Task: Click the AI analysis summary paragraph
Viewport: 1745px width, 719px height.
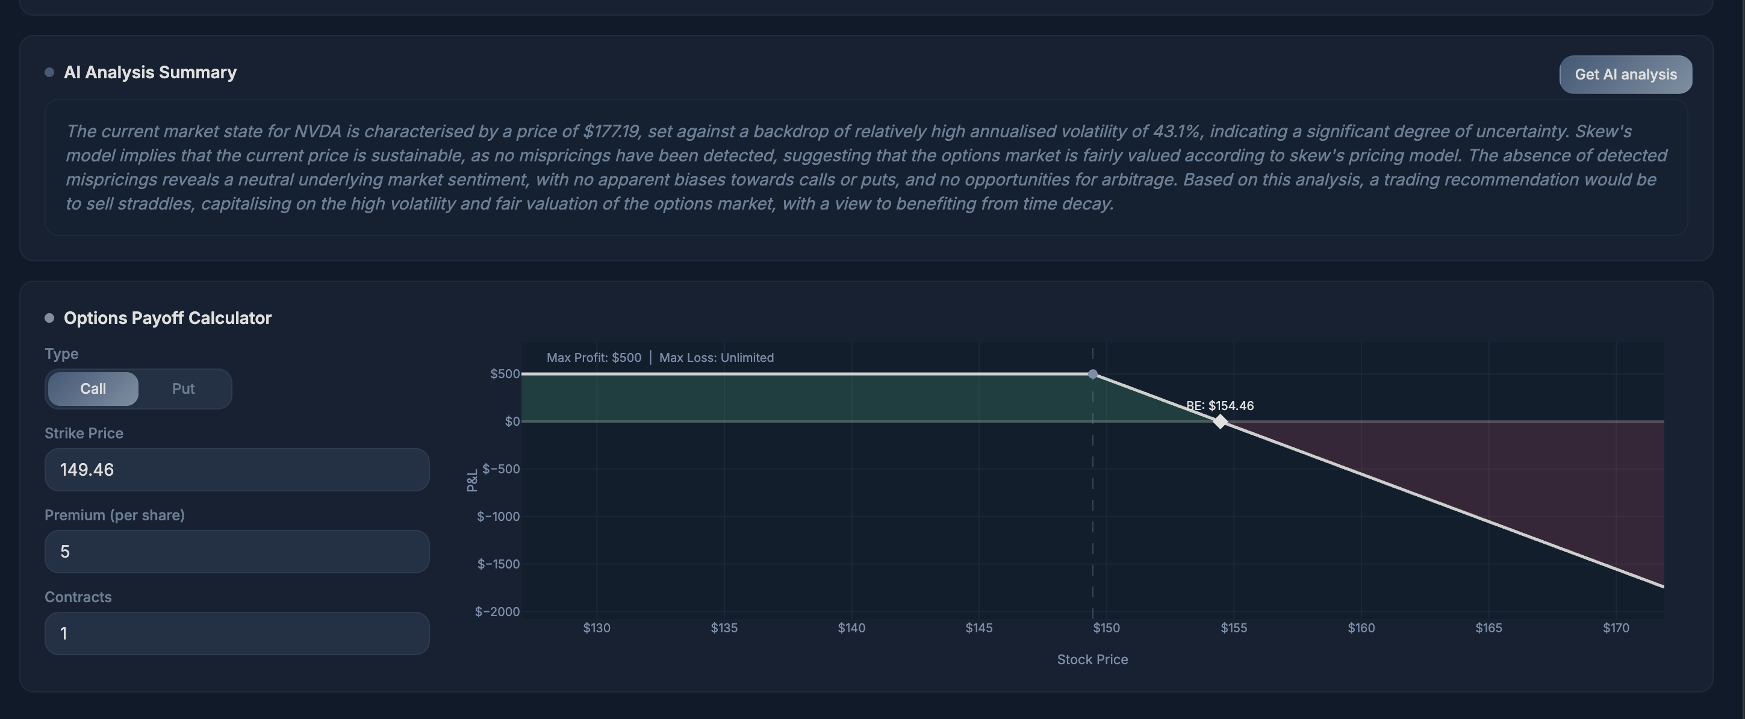Action: click(x=866, y=167)
